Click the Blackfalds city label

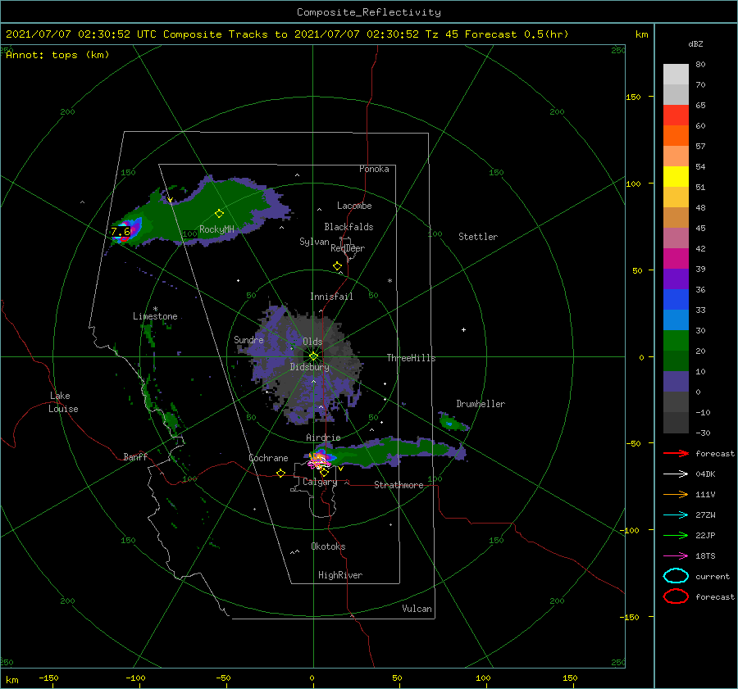pos(348,227)
